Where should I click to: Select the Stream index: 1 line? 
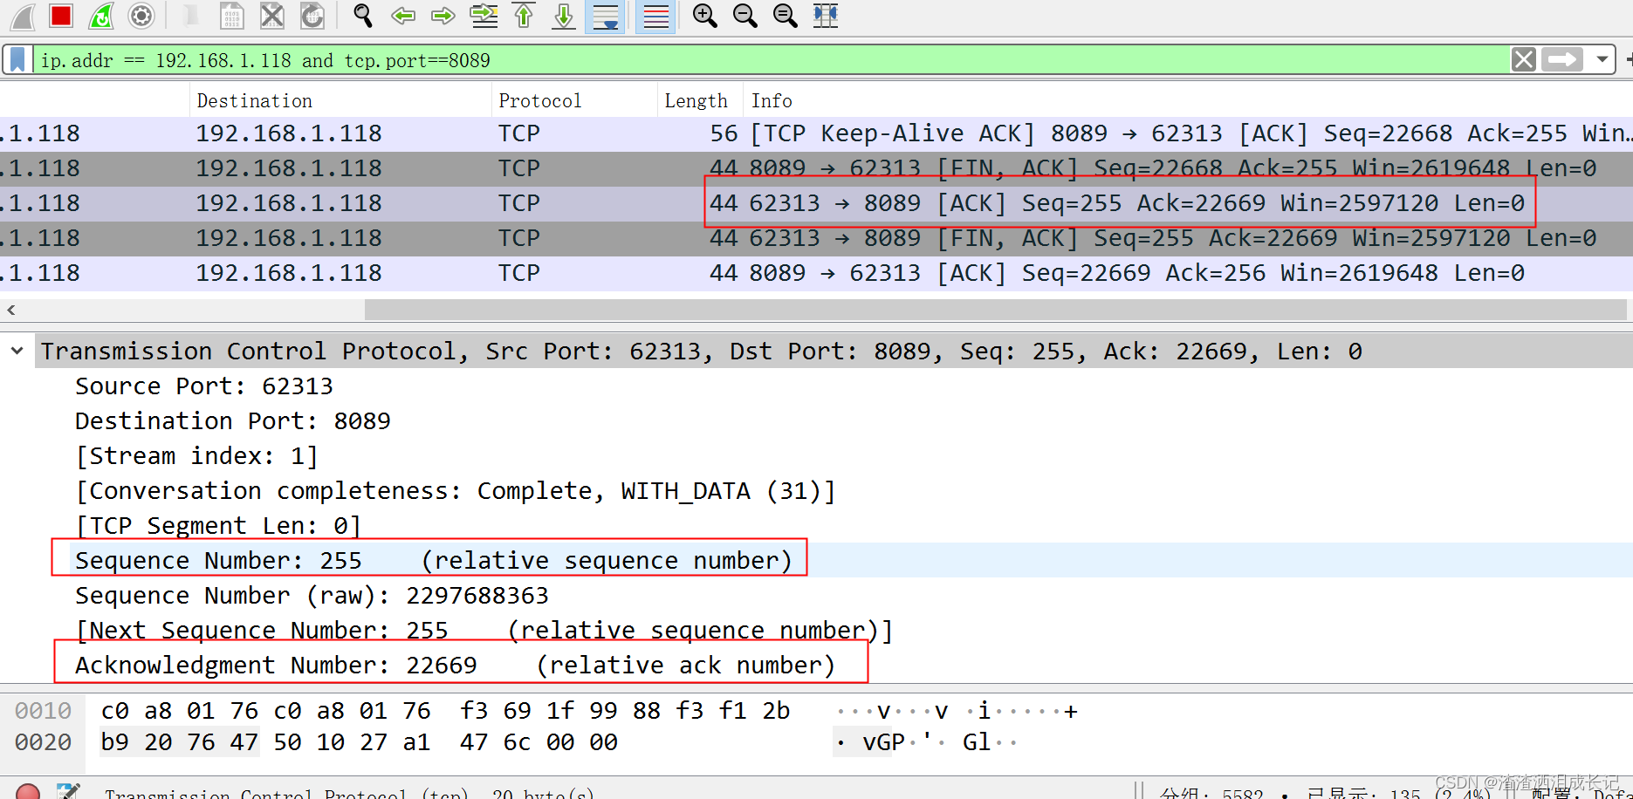pos(196,455)
